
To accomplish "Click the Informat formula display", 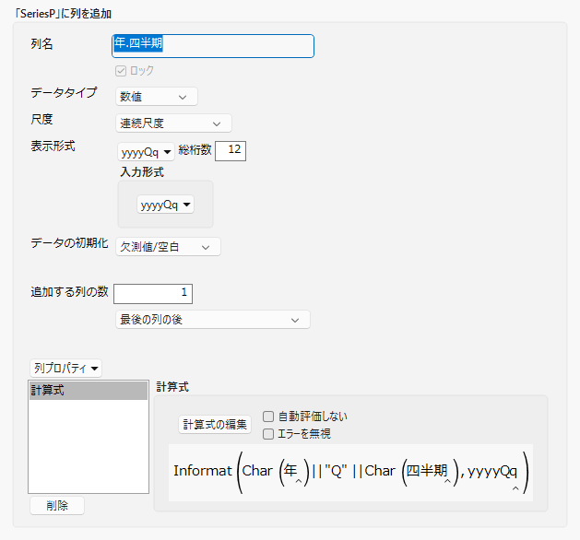I will pyautogui.click(x=350, y=473).
